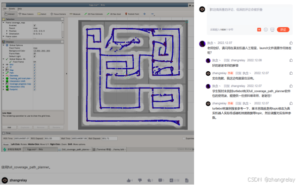Like the article with thumbs-up icon
Image resolution: width=298 pixels, height=185 pixels.
129,180
